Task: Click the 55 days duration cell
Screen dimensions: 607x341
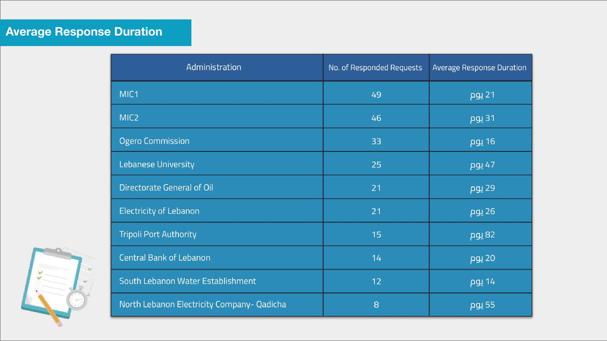Action: click(480, 305)
